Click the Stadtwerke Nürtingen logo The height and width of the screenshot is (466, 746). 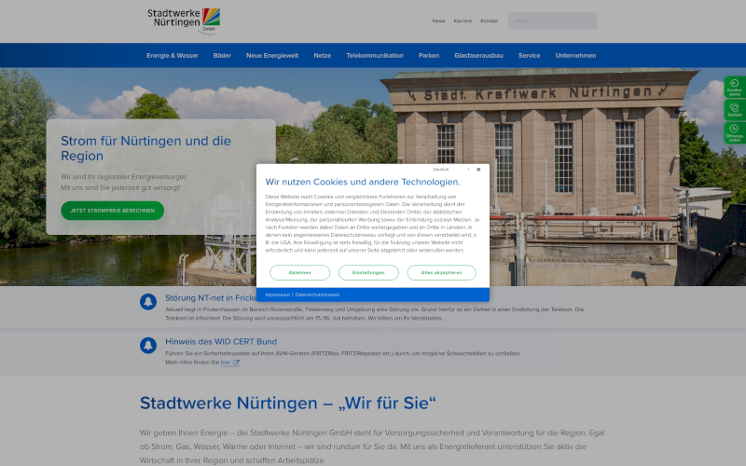click(184, 20)
